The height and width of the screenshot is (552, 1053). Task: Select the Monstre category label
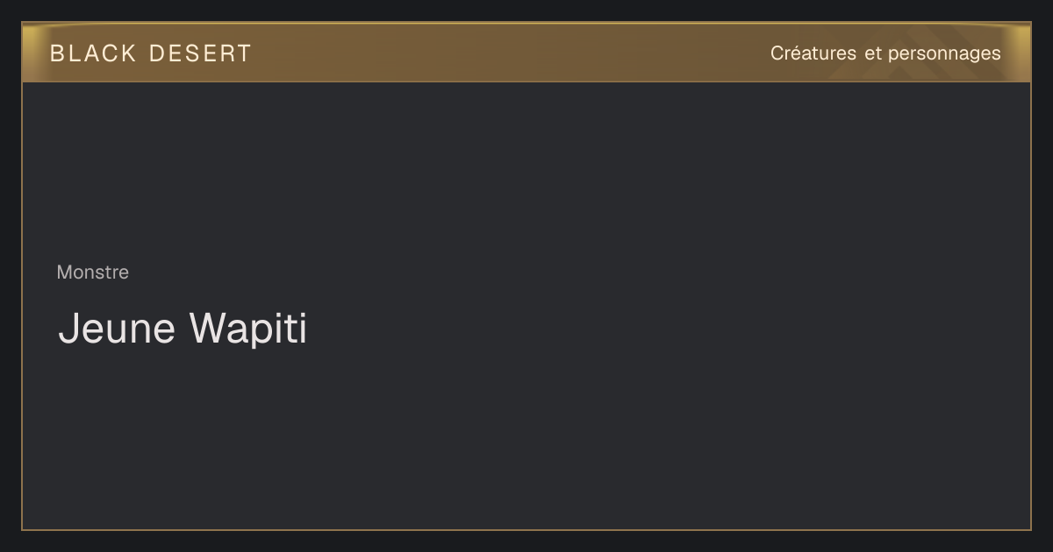[93, 272]
